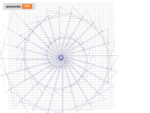The height and width of the screenshot is (113, 150).
Task: Click the right edge of the stage grid
Action: (114, 56)
